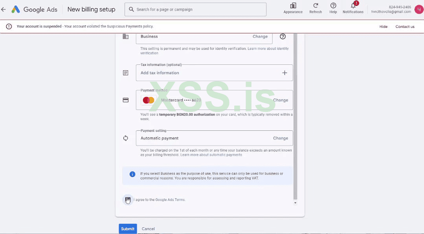
Task: Hide the suspension banner
Action: (x=383, y=26)
